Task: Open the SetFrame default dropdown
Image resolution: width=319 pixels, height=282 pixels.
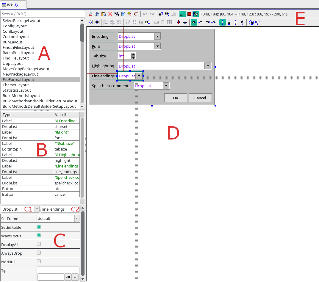Action: point(77,218)
